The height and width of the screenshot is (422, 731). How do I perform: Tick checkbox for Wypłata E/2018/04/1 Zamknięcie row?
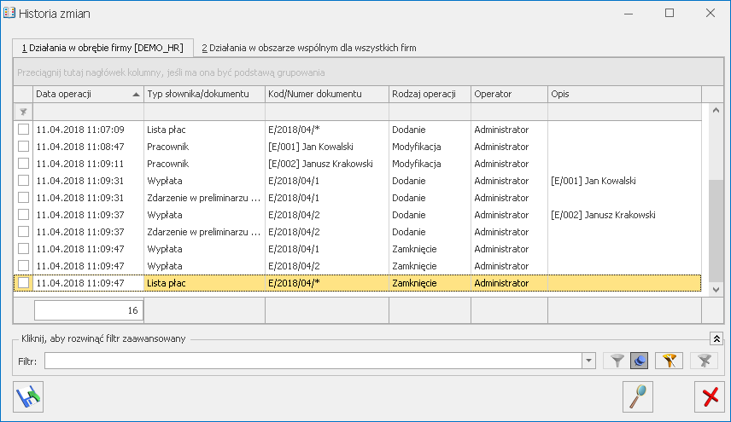point(23,249)
